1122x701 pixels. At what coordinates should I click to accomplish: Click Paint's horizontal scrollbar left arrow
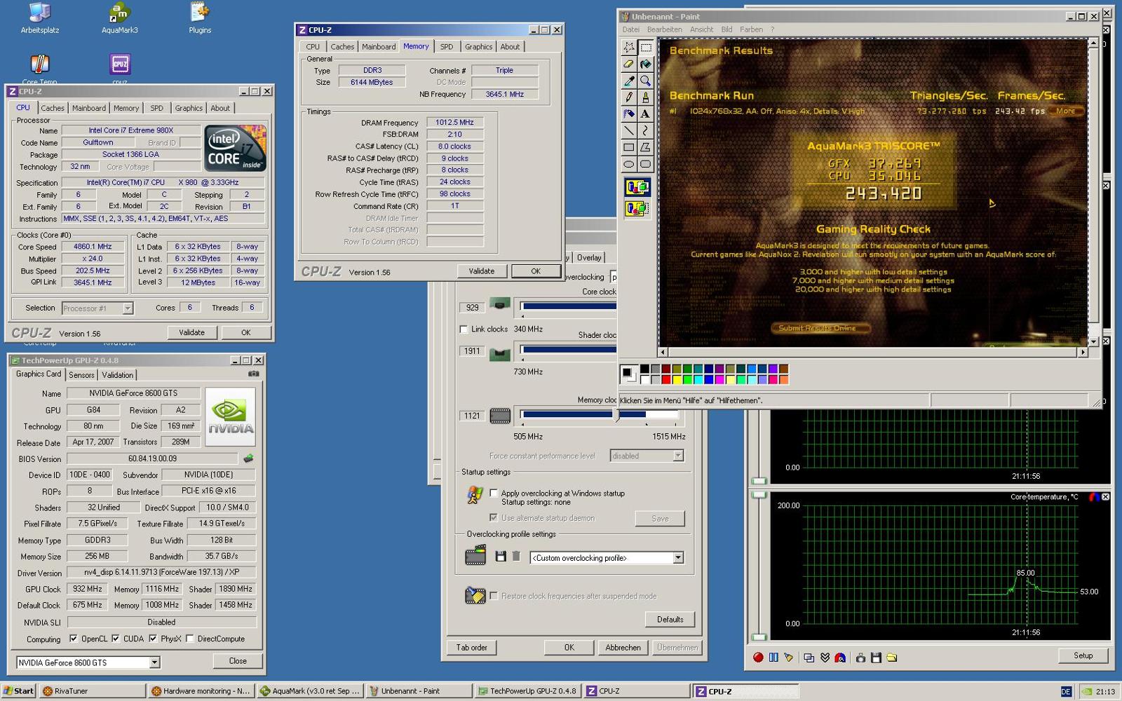[663, 353]
